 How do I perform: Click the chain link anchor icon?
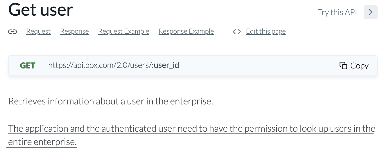[12, 32]
